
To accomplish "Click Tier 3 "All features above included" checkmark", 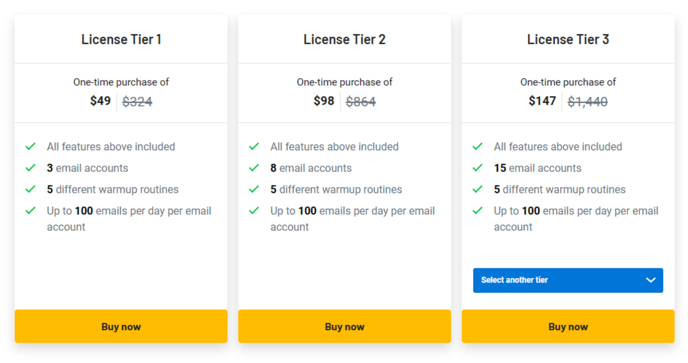I will coord(477,146).
